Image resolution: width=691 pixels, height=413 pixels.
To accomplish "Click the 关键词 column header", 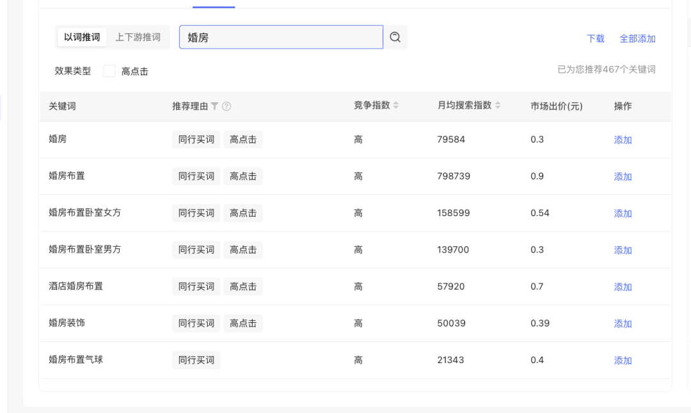I will tap(62, 106).
